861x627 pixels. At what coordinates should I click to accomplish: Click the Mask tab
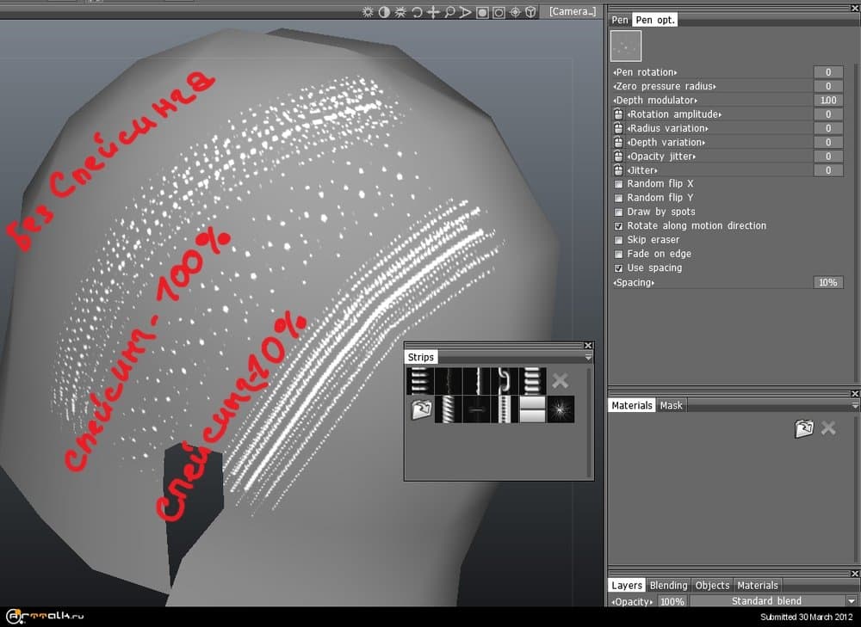[672, 405]
